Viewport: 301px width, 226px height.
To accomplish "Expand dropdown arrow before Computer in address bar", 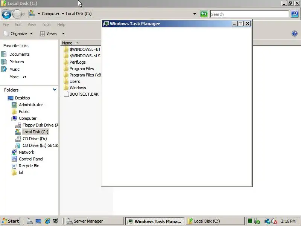I will tap(39, 14).
